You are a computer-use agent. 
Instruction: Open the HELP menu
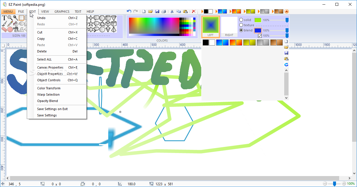pos(90,12)
